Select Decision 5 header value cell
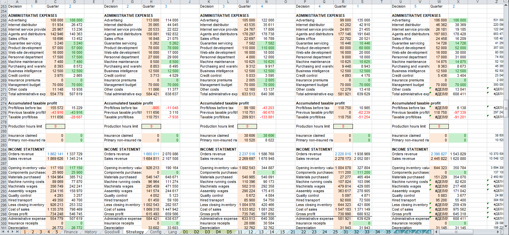 (x=420, y=6)
